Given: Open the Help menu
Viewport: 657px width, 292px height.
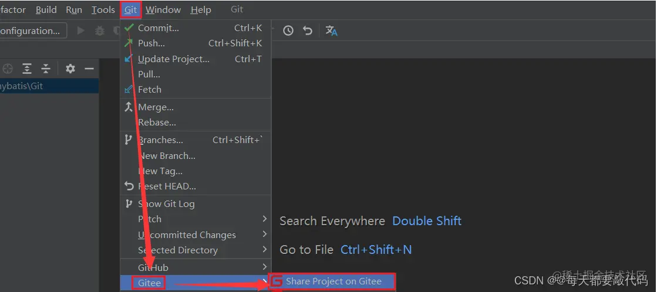Looking at the screenshot, I should tap(201, 9).
